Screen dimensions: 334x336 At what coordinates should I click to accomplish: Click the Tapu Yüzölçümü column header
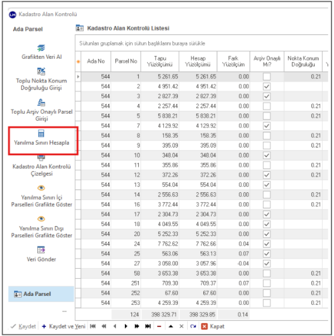160,61
